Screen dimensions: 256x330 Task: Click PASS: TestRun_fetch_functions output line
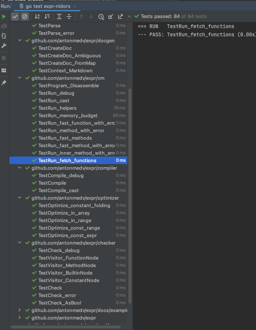click(x=197, y=34)
